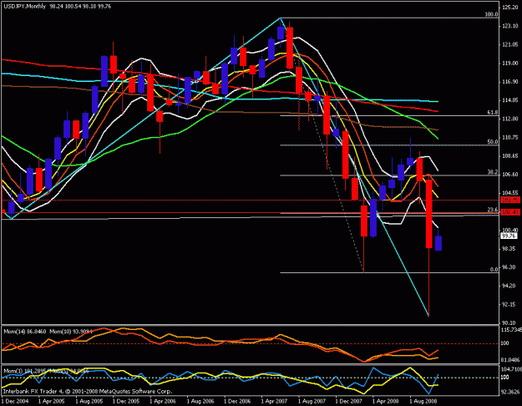Click the 125.20 price axis label

510,8
